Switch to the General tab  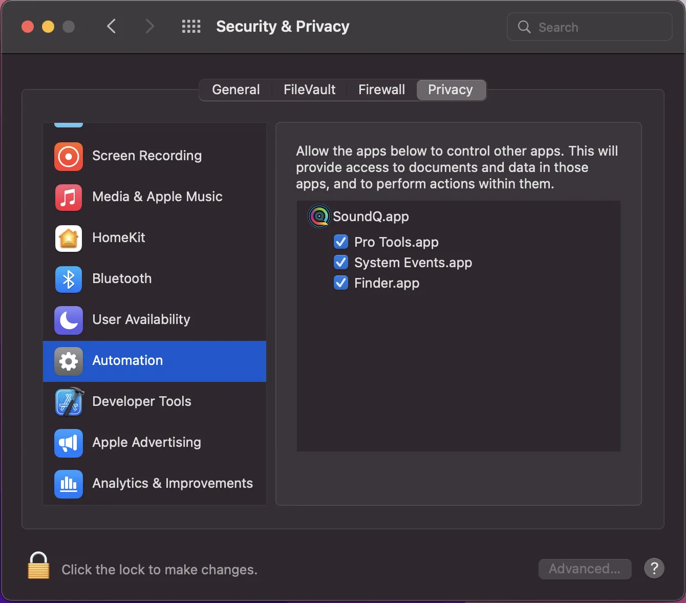[x=236, y=90]
